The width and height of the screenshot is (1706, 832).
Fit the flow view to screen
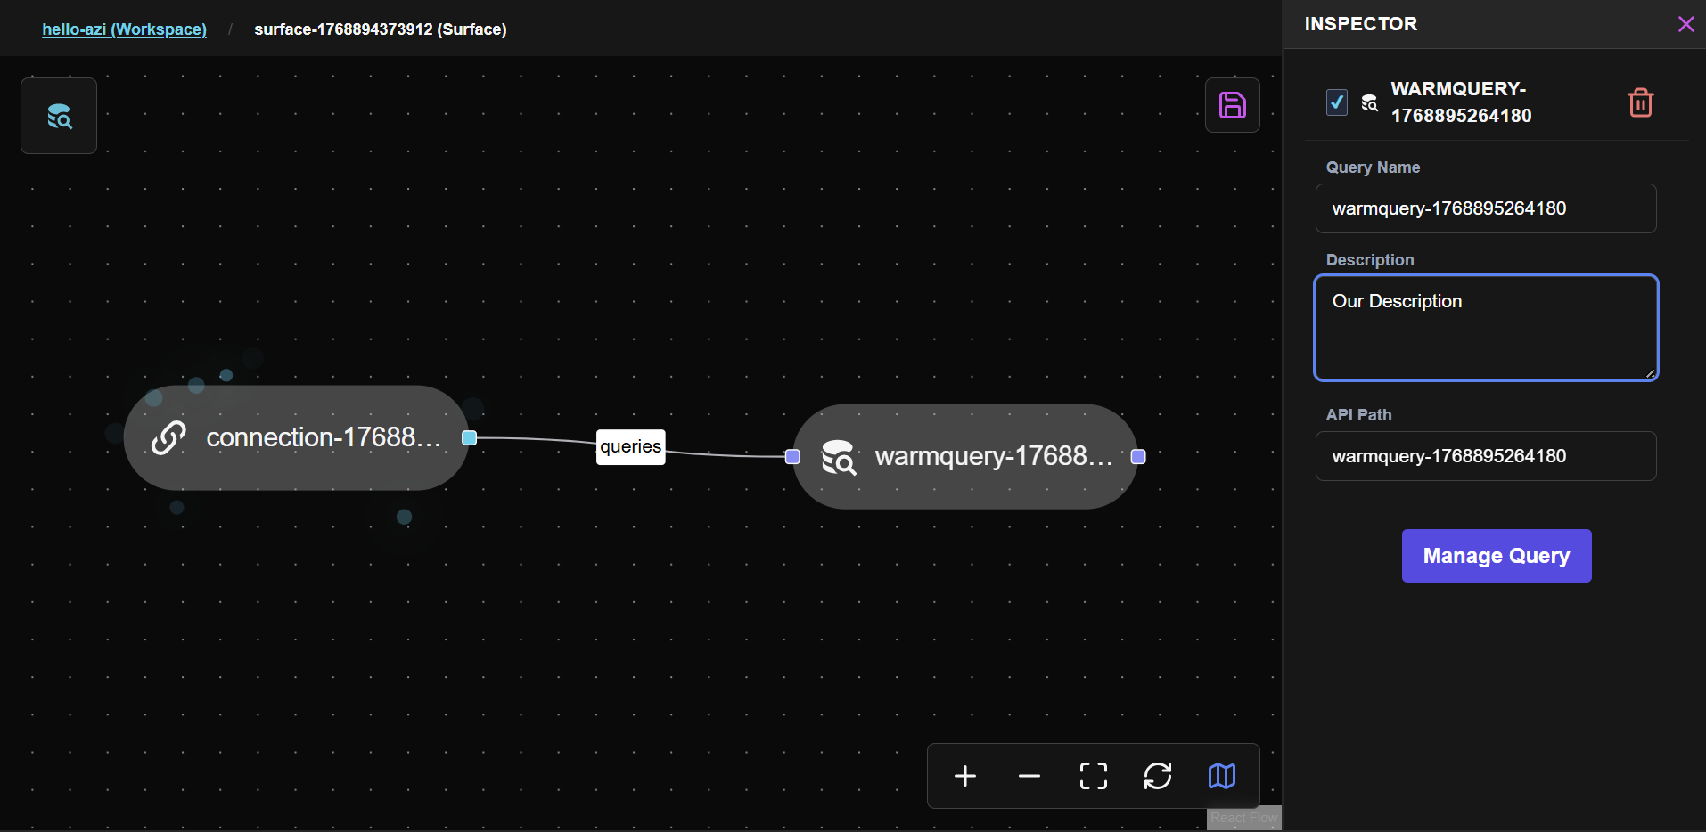1093,776
